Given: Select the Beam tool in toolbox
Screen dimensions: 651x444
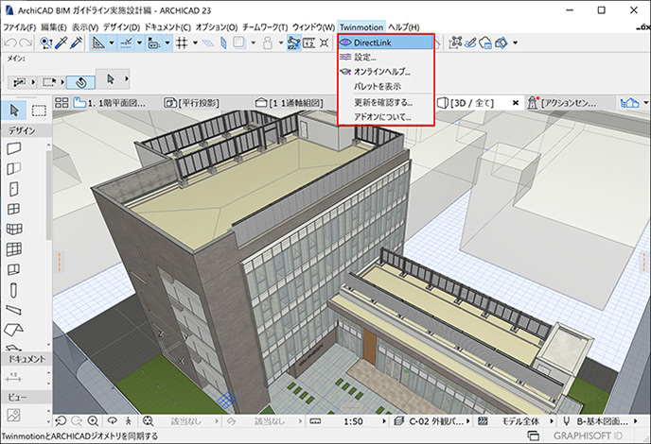Looking at the screenshot, I should pyautogui.click(x=13, y=310).
